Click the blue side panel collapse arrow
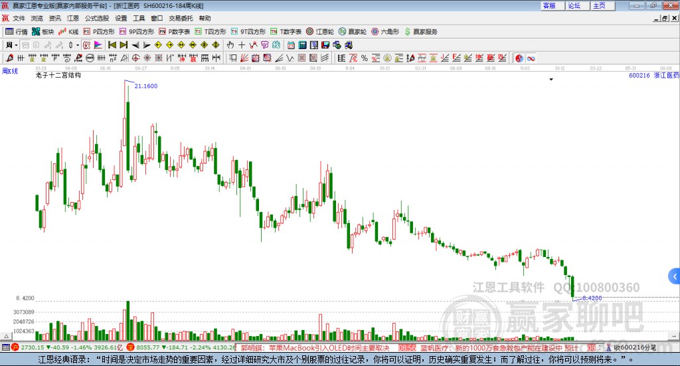 675,276
